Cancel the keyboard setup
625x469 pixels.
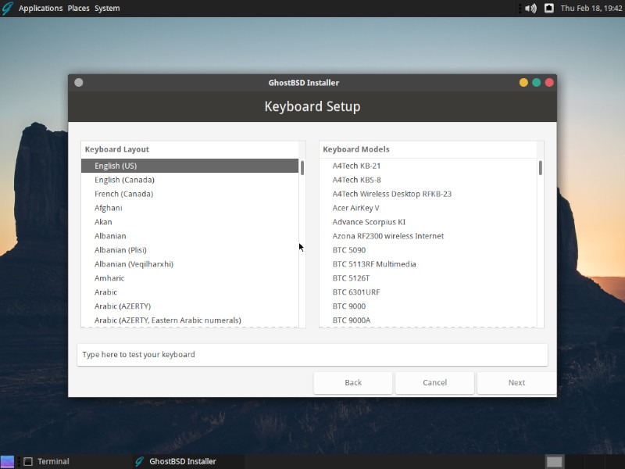434,382
